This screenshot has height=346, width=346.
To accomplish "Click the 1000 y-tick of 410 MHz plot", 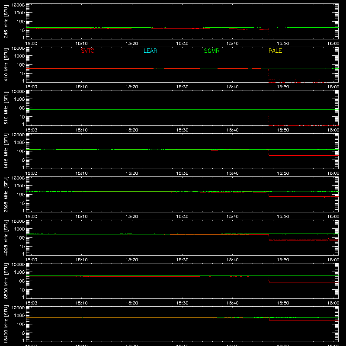I will (19, 56).
